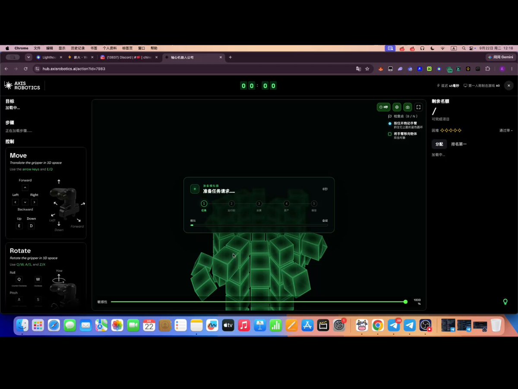
Task: Open the App Store from the Dock
Action: (307, 325)
